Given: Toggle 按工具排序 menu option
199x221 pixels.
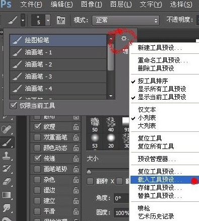Looking at the screenshot, I should tap(153, 81).
